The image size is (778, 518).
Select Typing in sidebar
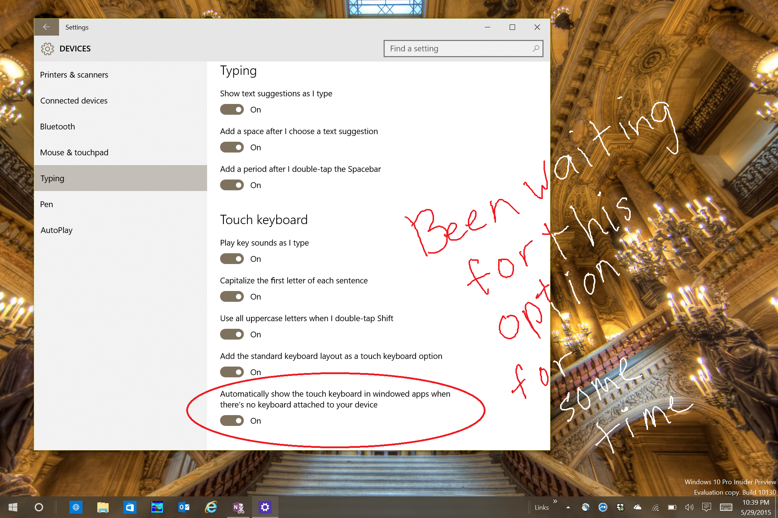tap(121, 178)
